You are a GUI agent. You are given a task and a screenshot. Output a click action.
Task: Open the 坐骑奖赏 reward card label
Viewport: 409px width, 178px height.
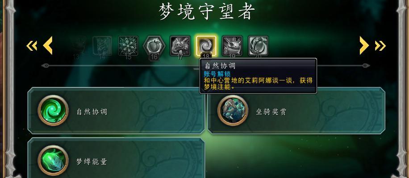[x=271, y=112]
